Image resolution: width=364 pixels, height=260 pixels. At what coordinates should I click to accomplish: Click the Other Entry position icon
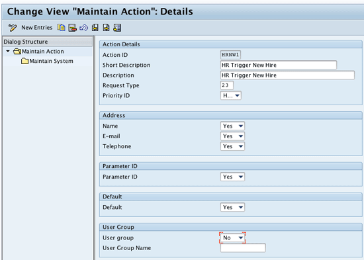(117, 28)
